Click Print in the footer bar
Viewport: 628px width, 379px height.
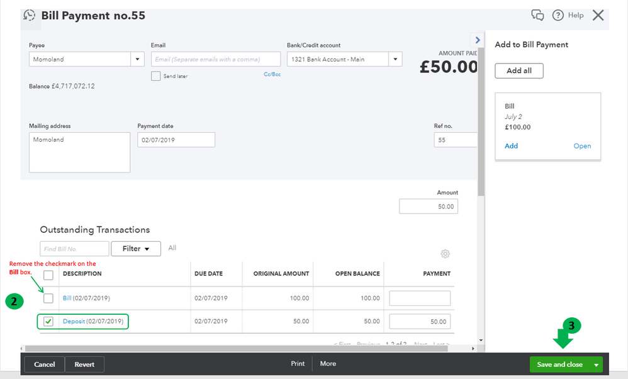(x=298, y=364)
